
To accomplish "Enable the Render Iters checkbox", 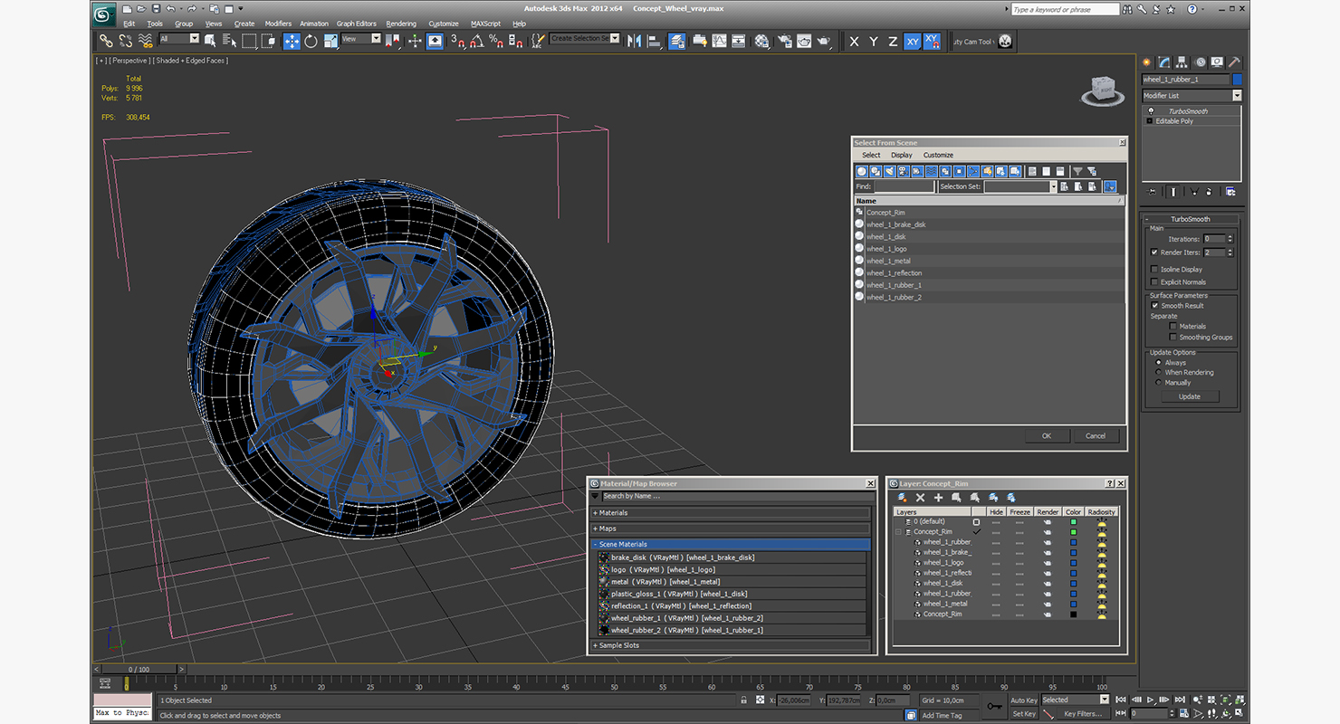I will click(x=1154, y=252).
